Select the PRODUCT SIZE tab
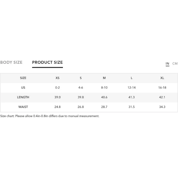Viewport: 178px width, 178px height. click(47, 62)
